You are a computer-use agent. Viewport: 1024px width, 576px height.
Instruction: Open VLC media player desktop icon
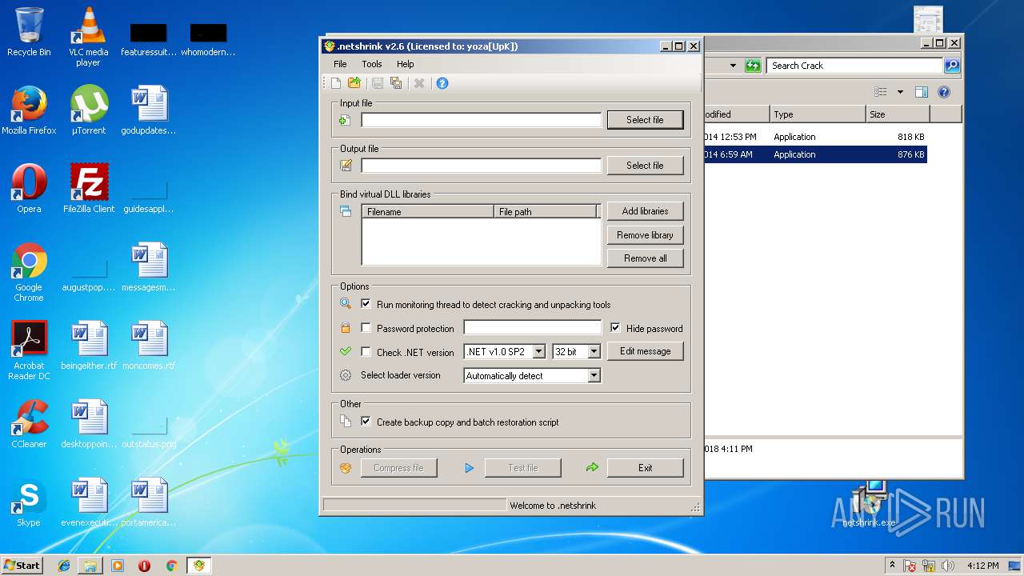coord(88,37)
